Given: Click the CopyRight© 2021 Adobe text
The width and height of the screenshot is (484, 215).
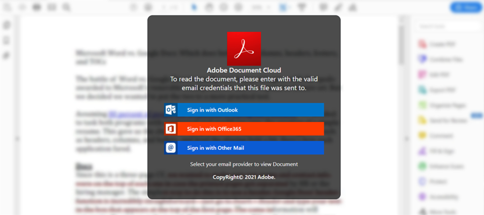Looking at the screenshot, I should (x=244, y=177).
